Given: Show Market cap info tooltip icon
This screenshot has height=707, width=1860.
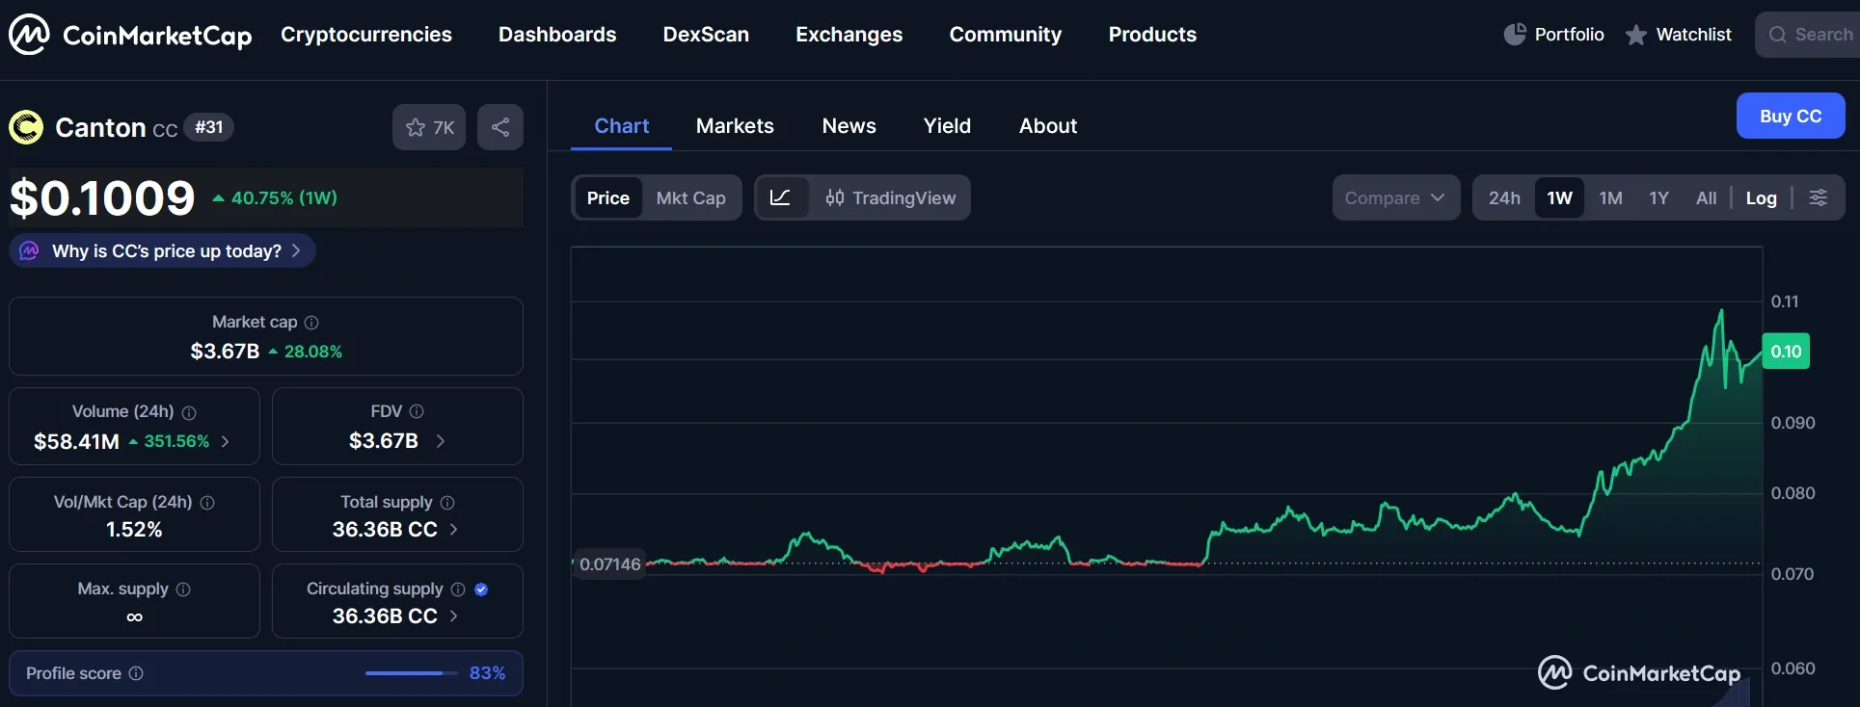Looking at the screenshot, I should coord(311,323).
